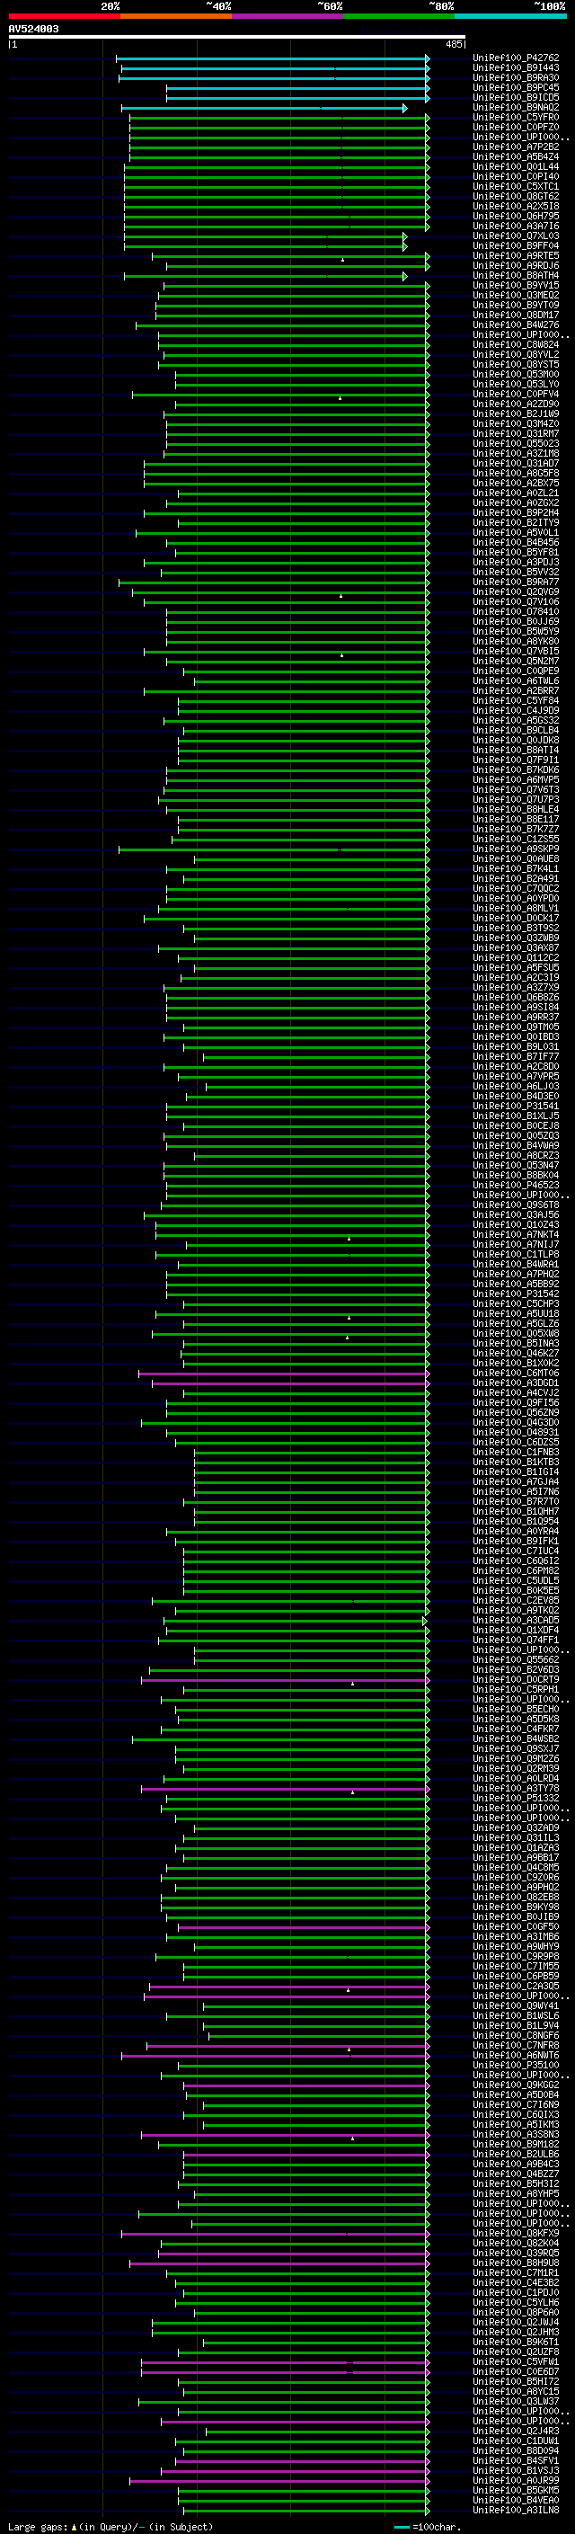This screenshot has width=575, height=2534.
Task: Select hit UniRef100_Q8GT62
Action: tap(515, 196)
